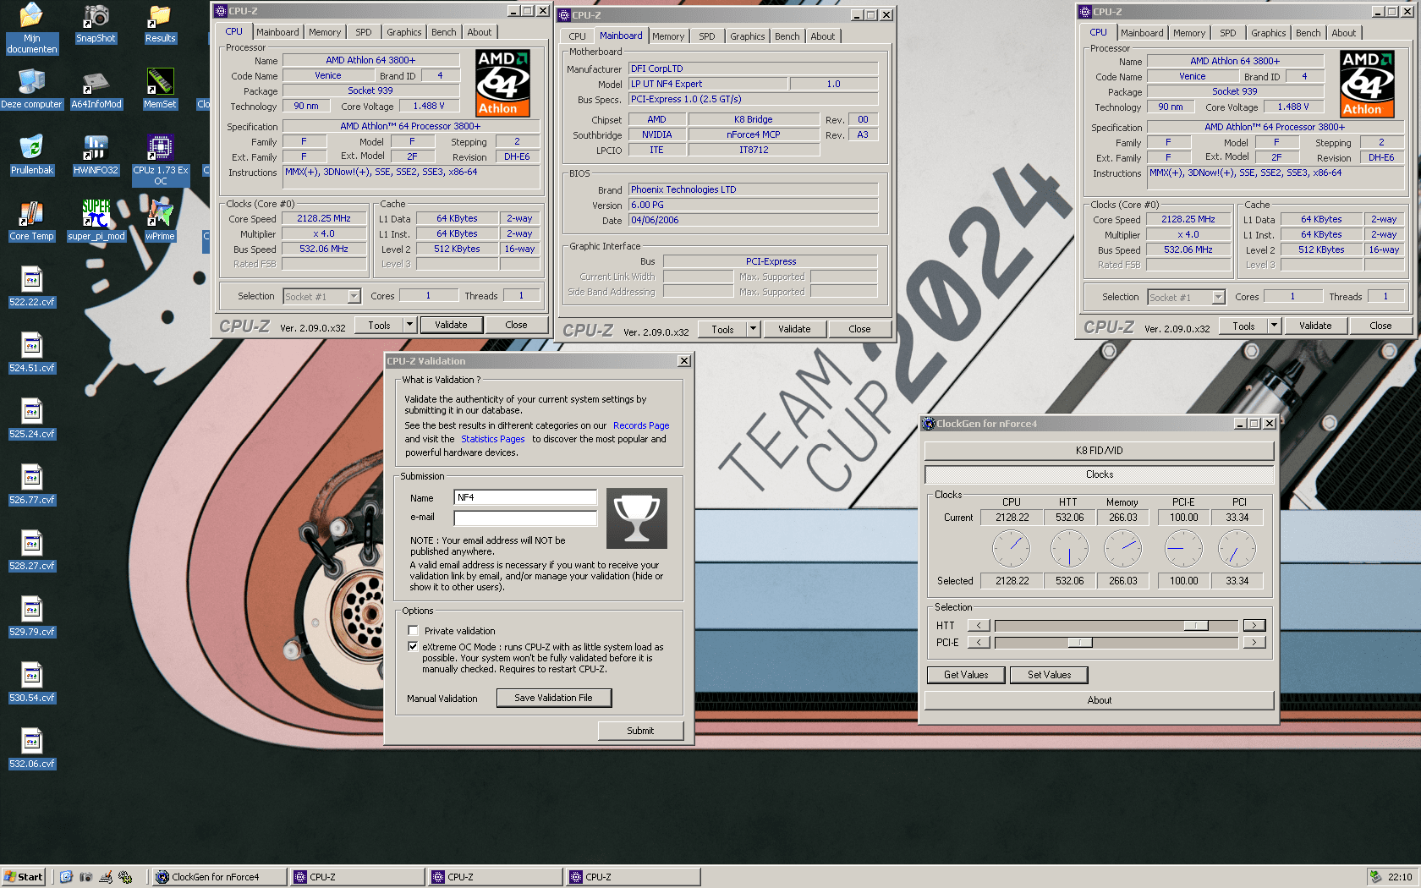The width and height of the screenshot is (1421, 888).
Task: Open the About tab in middle CPU-Z
Action: click(823, 36)
